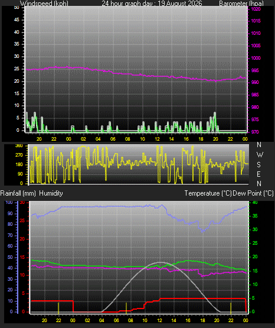Select the 1005 barometer scale value

click(x=256, y=46)
